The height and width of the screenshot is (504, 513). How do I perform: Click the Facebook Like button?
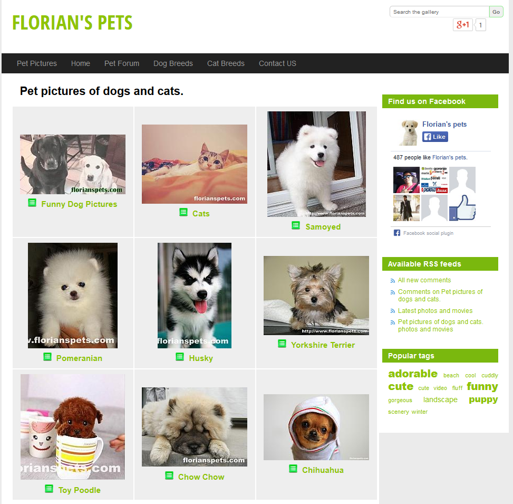click(x=435, y=137)
